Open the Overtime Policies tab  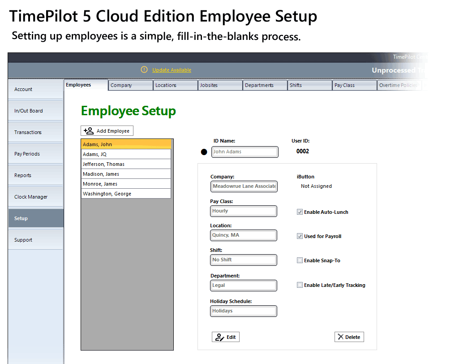[398, 85]
